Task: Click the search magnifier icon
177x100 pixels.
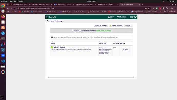Action: [x=52, y=37]
